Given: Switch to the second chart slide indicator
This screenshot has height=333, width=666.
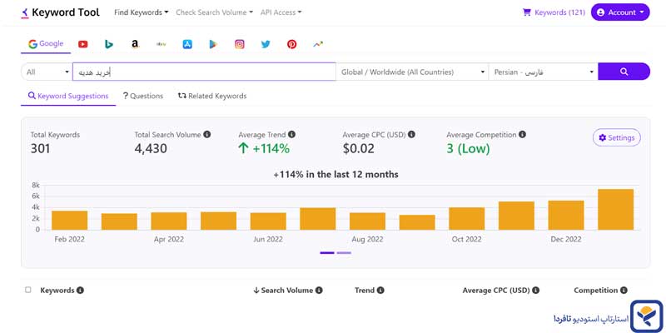Looking at the screenshot, I should point(344,252).
